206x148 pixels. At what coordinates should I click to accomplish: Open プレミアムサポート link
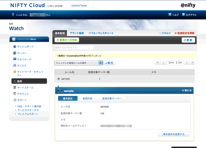pos(28,114)
